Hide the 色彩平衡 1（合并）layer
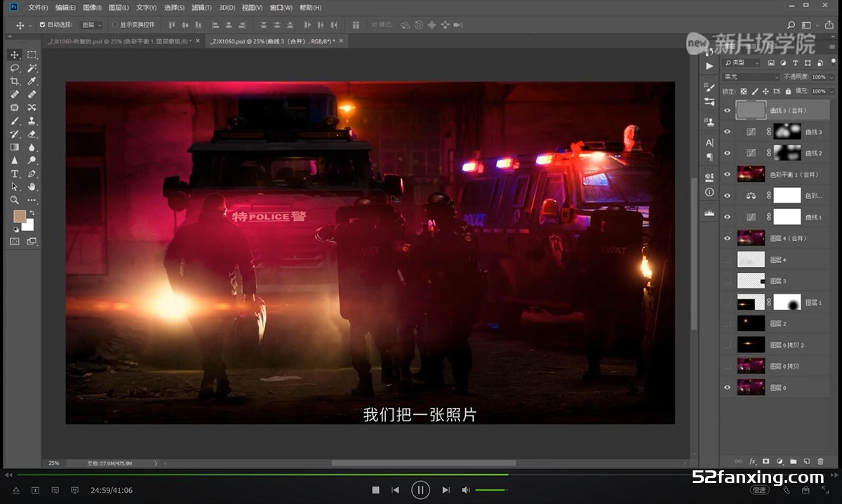This screenshot has height=504, width=842. tap(727, 175)
